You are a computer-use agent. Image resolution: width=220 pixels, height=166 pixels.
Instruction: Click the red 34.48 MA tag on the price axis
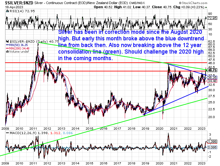pos(212,81)
